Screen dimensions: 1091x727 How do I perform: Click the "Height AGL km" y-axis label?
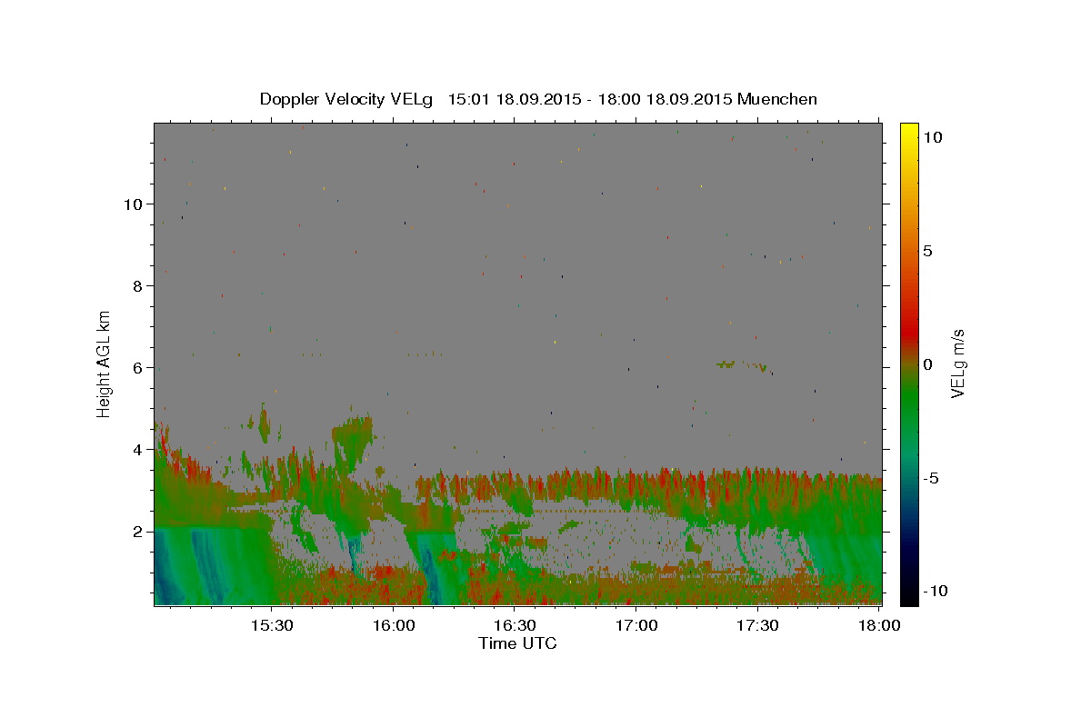click(105, 363)
